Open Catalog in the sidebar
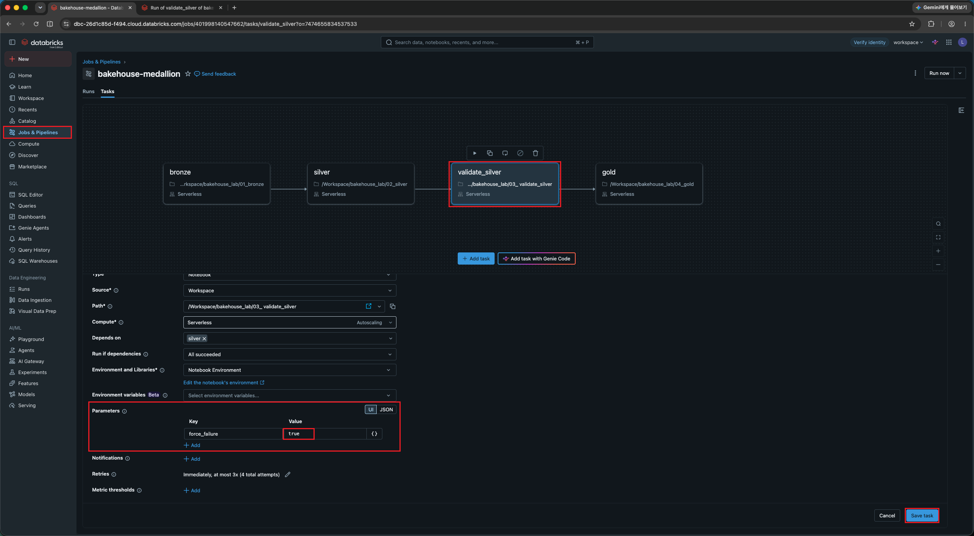Screen dimensions: 974x536 [27, 121]
